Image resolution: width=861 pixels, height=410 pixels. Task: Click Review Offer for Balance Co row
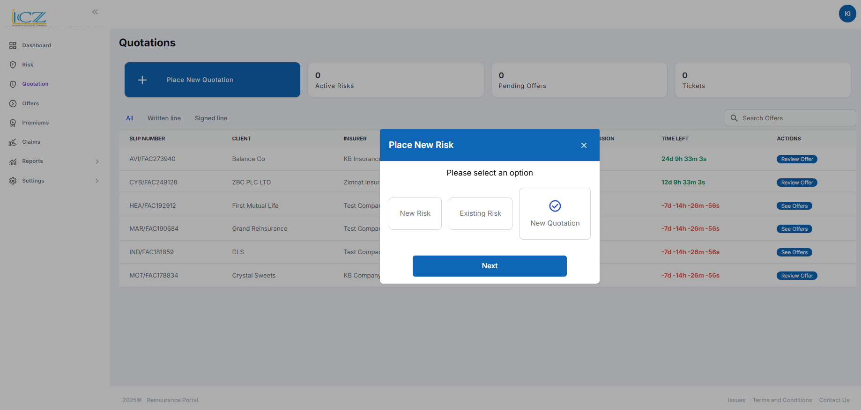(797, 159)
